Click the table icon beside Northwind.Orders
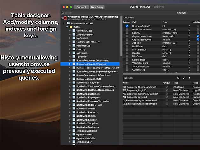Screen dimensions: 200x150 [74, 108]
